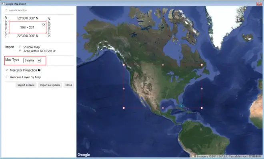The width and height of the screenshot is (264, 159).
Task: Open the Map Type dropdown arrow
Action: (39, 60)
